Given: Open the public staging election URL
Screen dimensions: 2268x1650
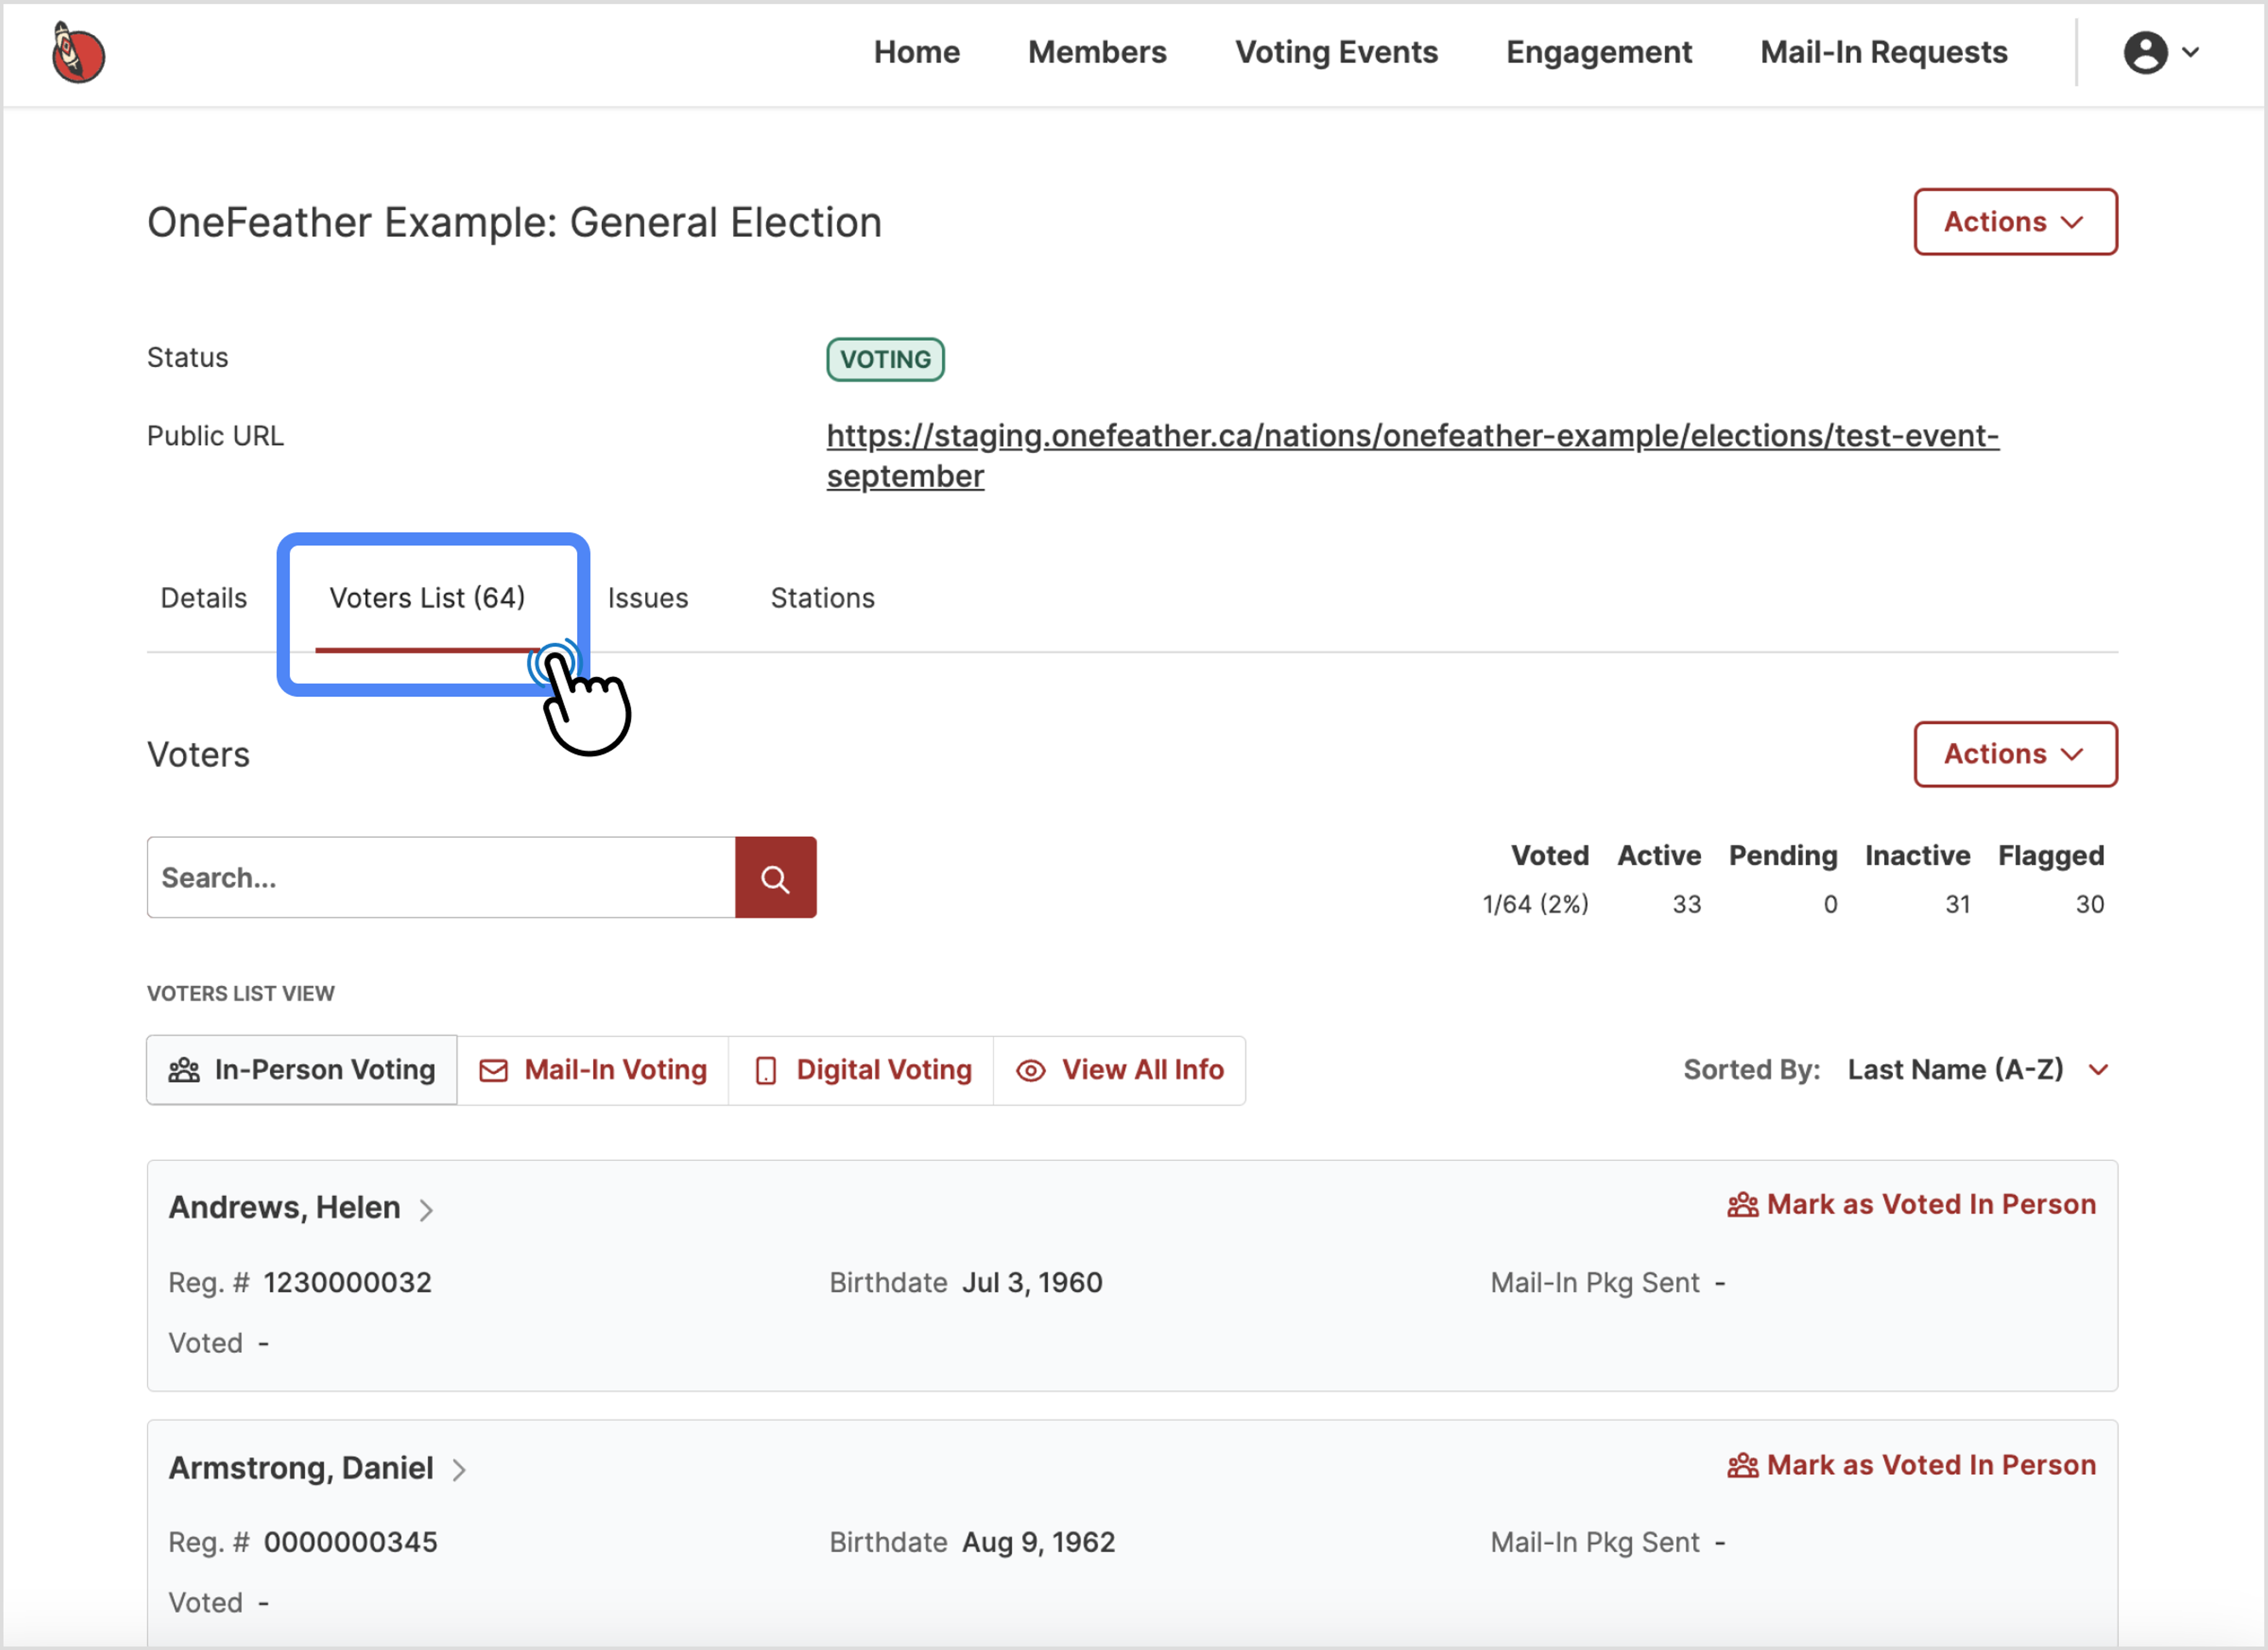Looking at the screenshot, I should (x=1411, y=436).
